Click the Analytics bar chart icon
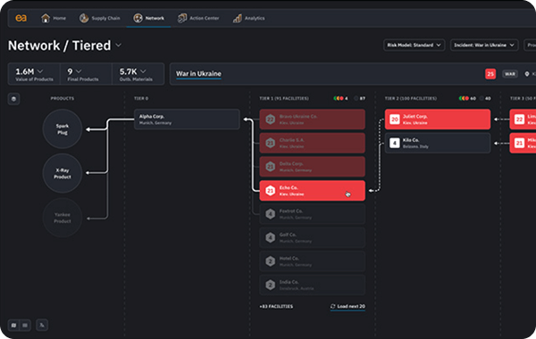This screenshot has width=536, height=339. pyautogui.click(x=238, y=18)
